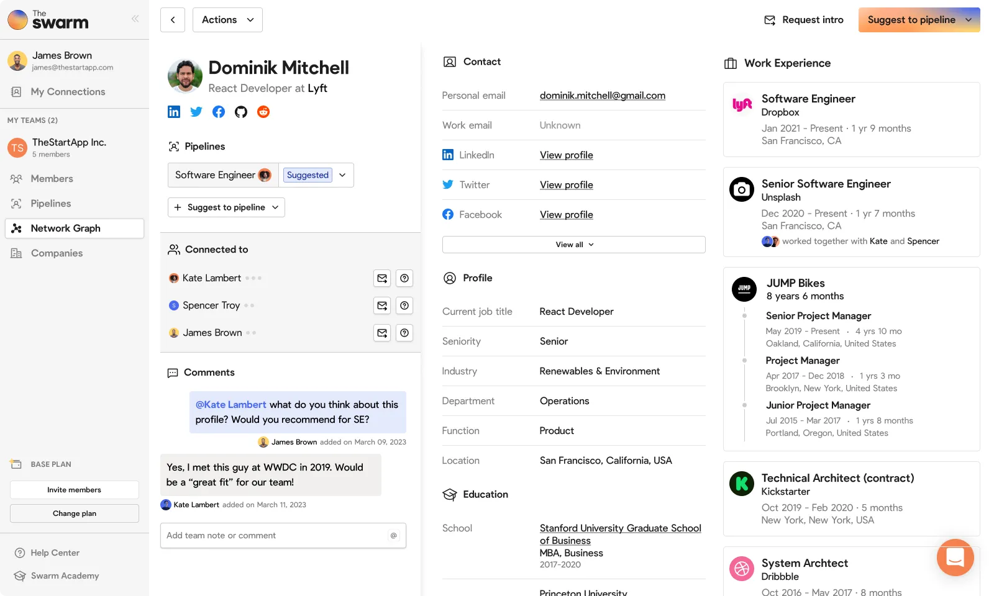The image size is (994, 596).
Task: Click Technical Architect (contract) job title
Action: click(838, 478)
